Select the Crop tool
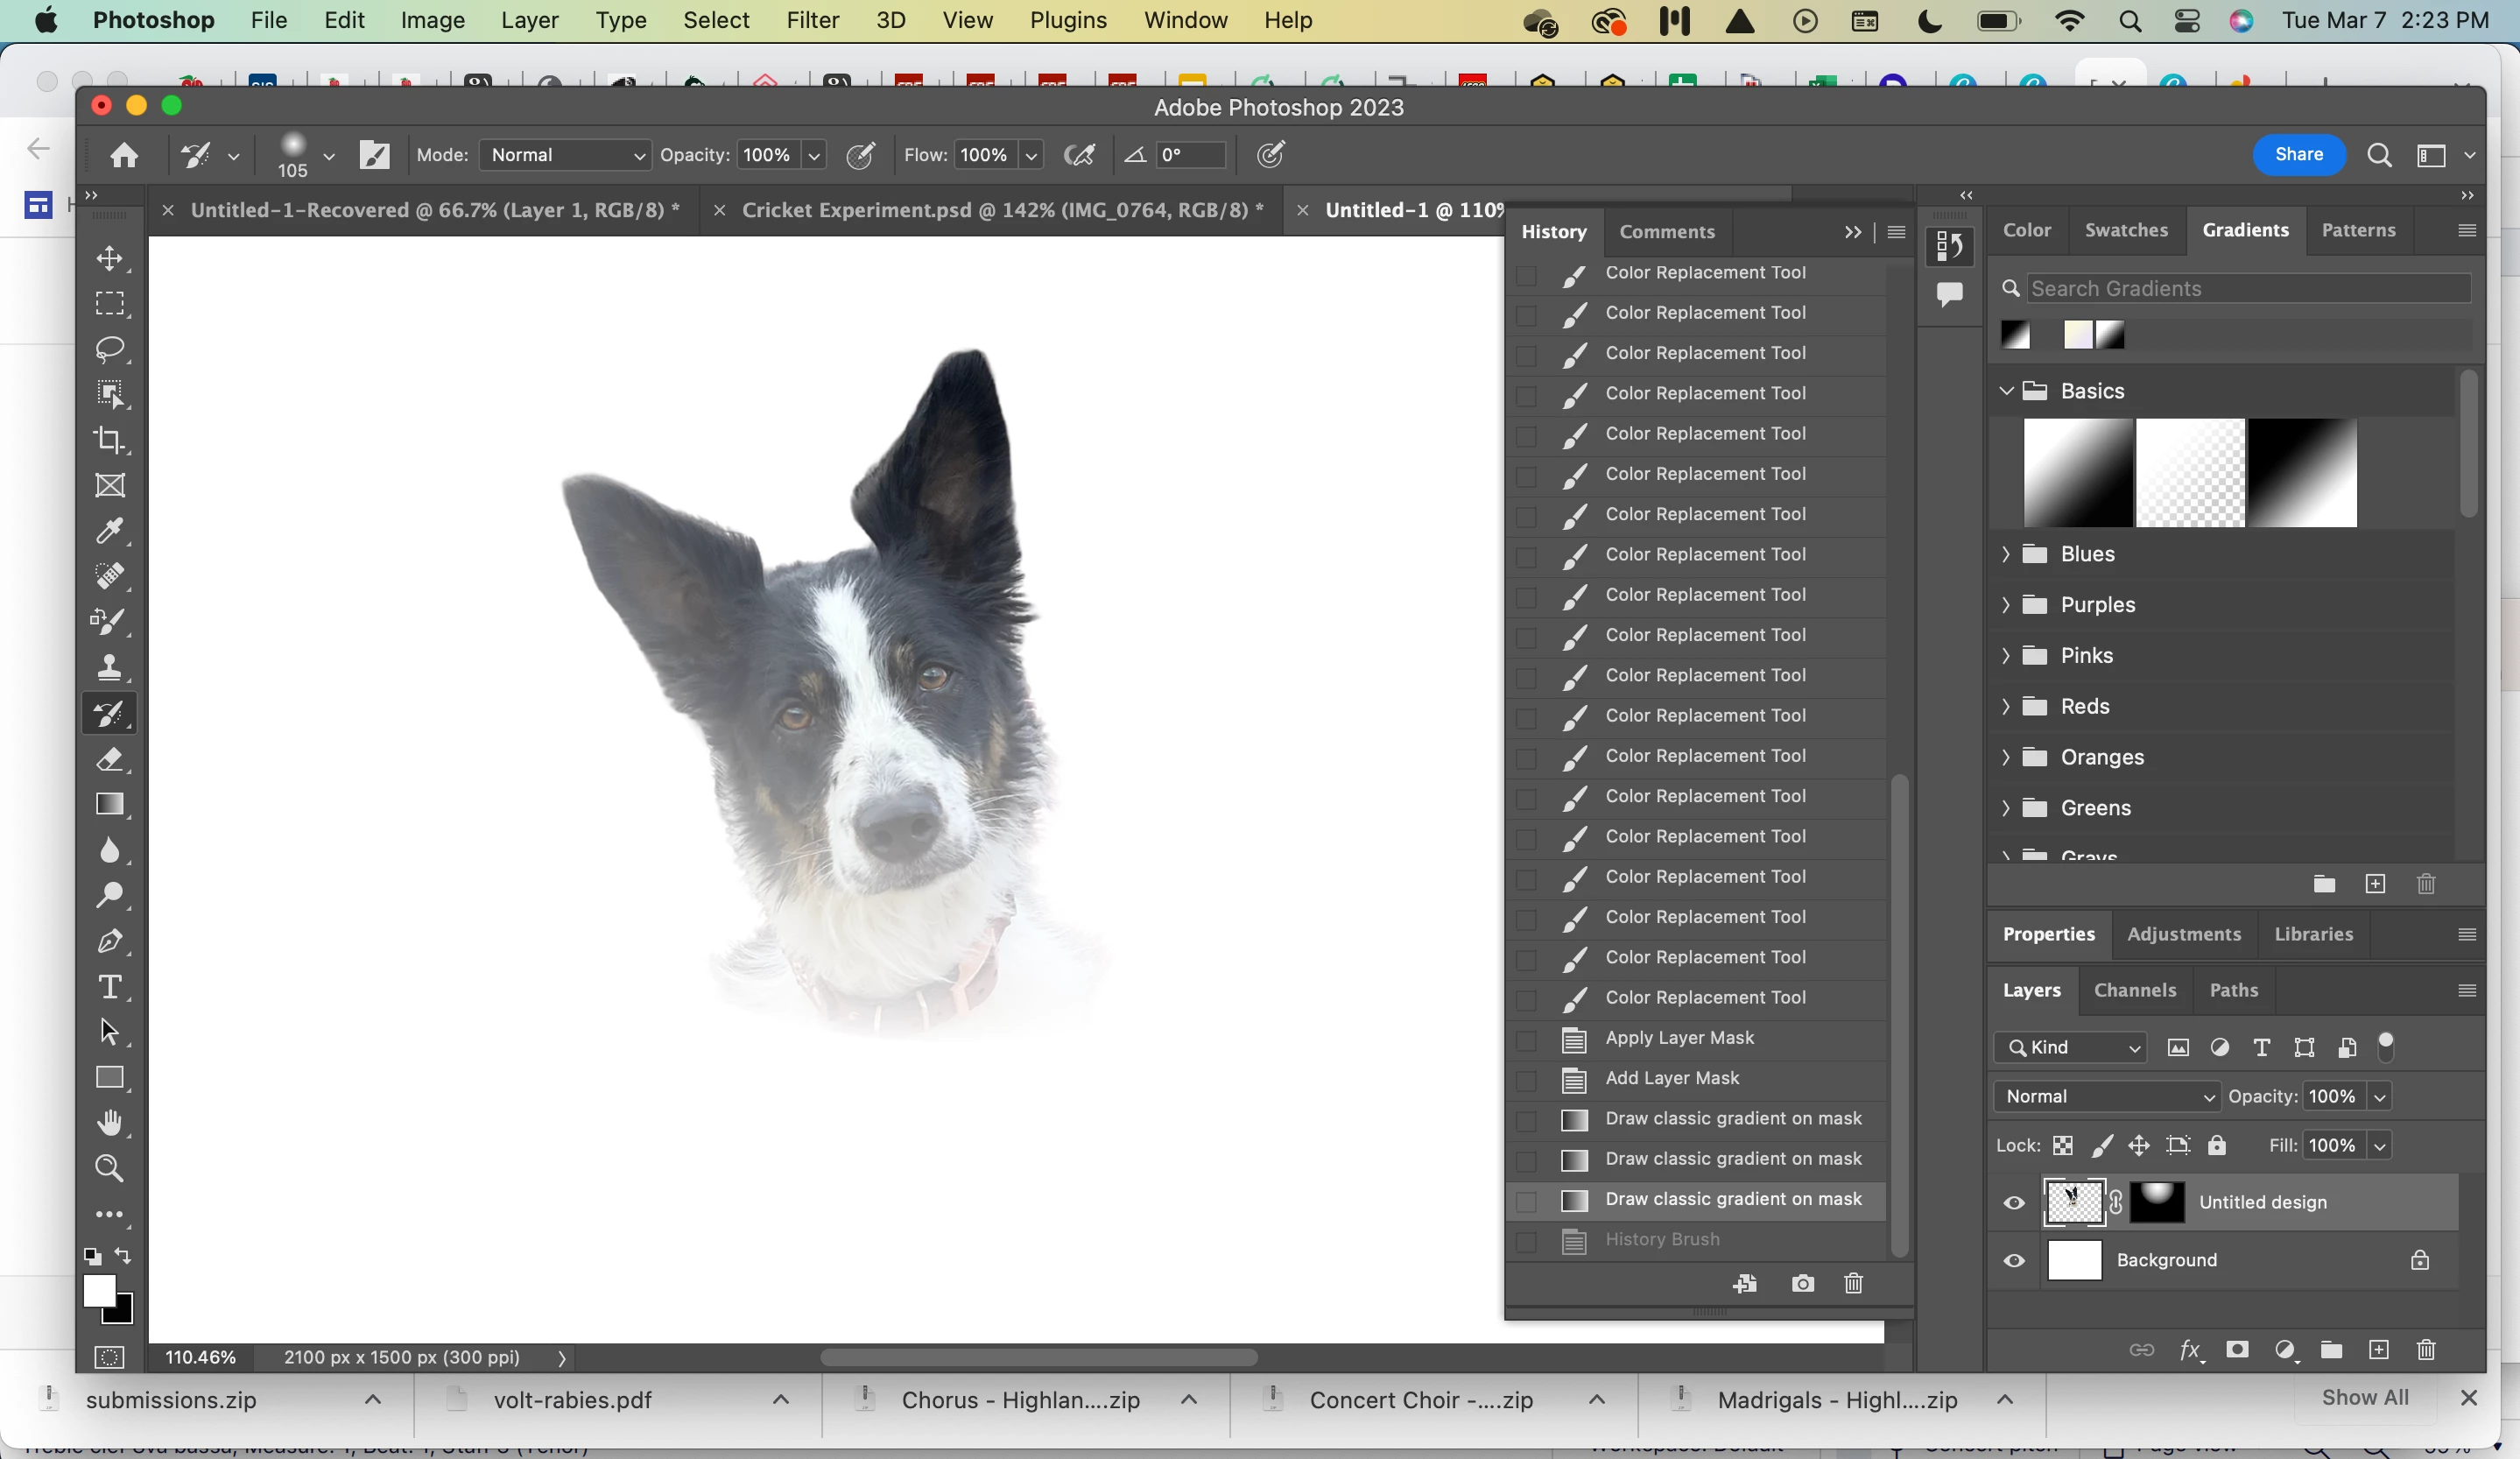 click(x=110, y=440)
